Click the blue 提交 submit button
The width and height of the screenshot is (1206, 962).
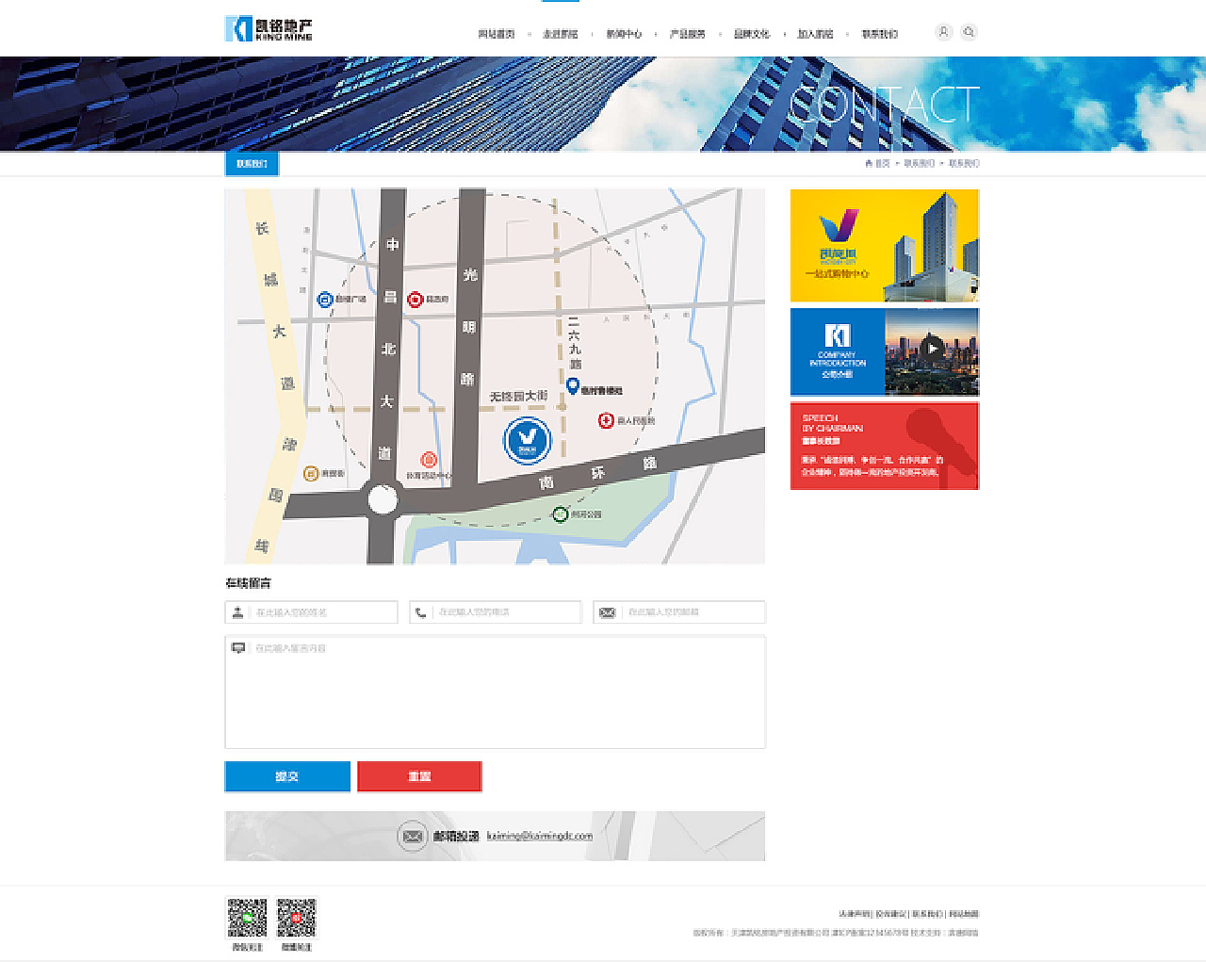click(x=287, y=776)
